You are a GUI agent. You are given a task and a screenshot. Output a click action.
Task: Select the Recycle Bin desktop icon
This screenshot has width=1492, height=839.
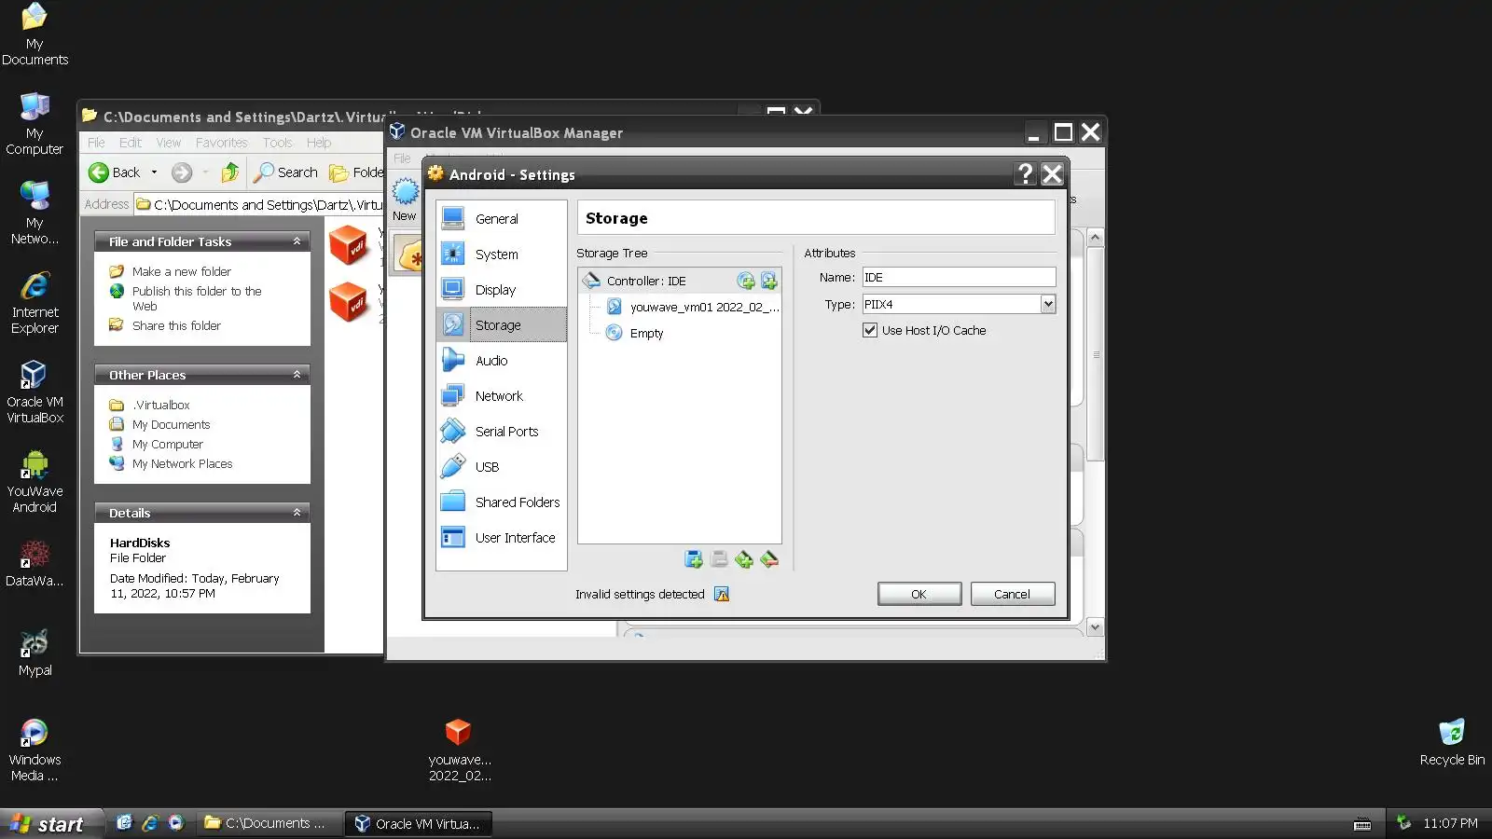click(1452, 742)
